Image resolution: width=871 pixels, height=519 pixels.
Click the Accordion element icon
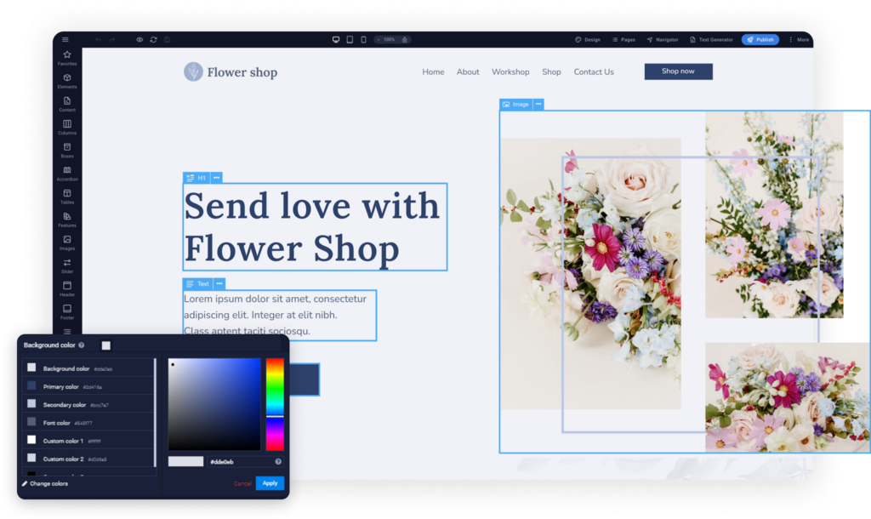point(67,173)
